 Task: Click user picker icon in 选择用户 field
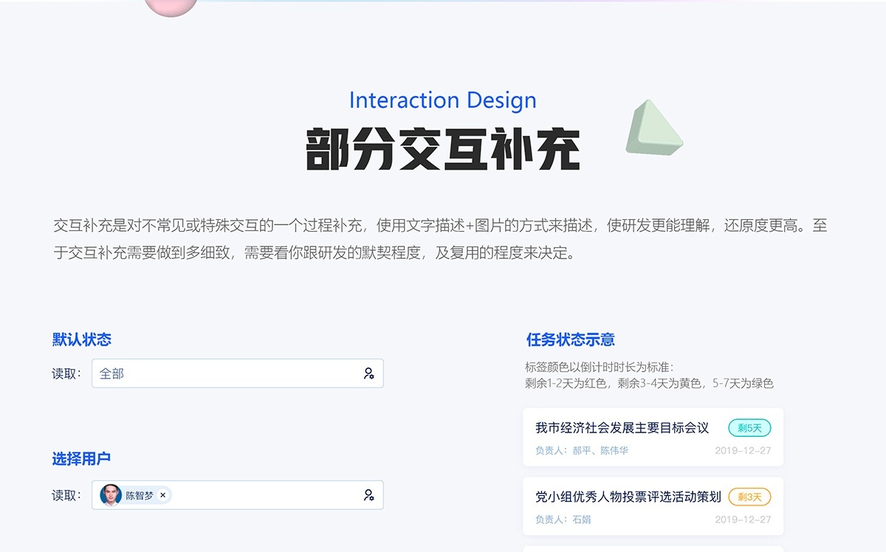(x=368, y=495)
